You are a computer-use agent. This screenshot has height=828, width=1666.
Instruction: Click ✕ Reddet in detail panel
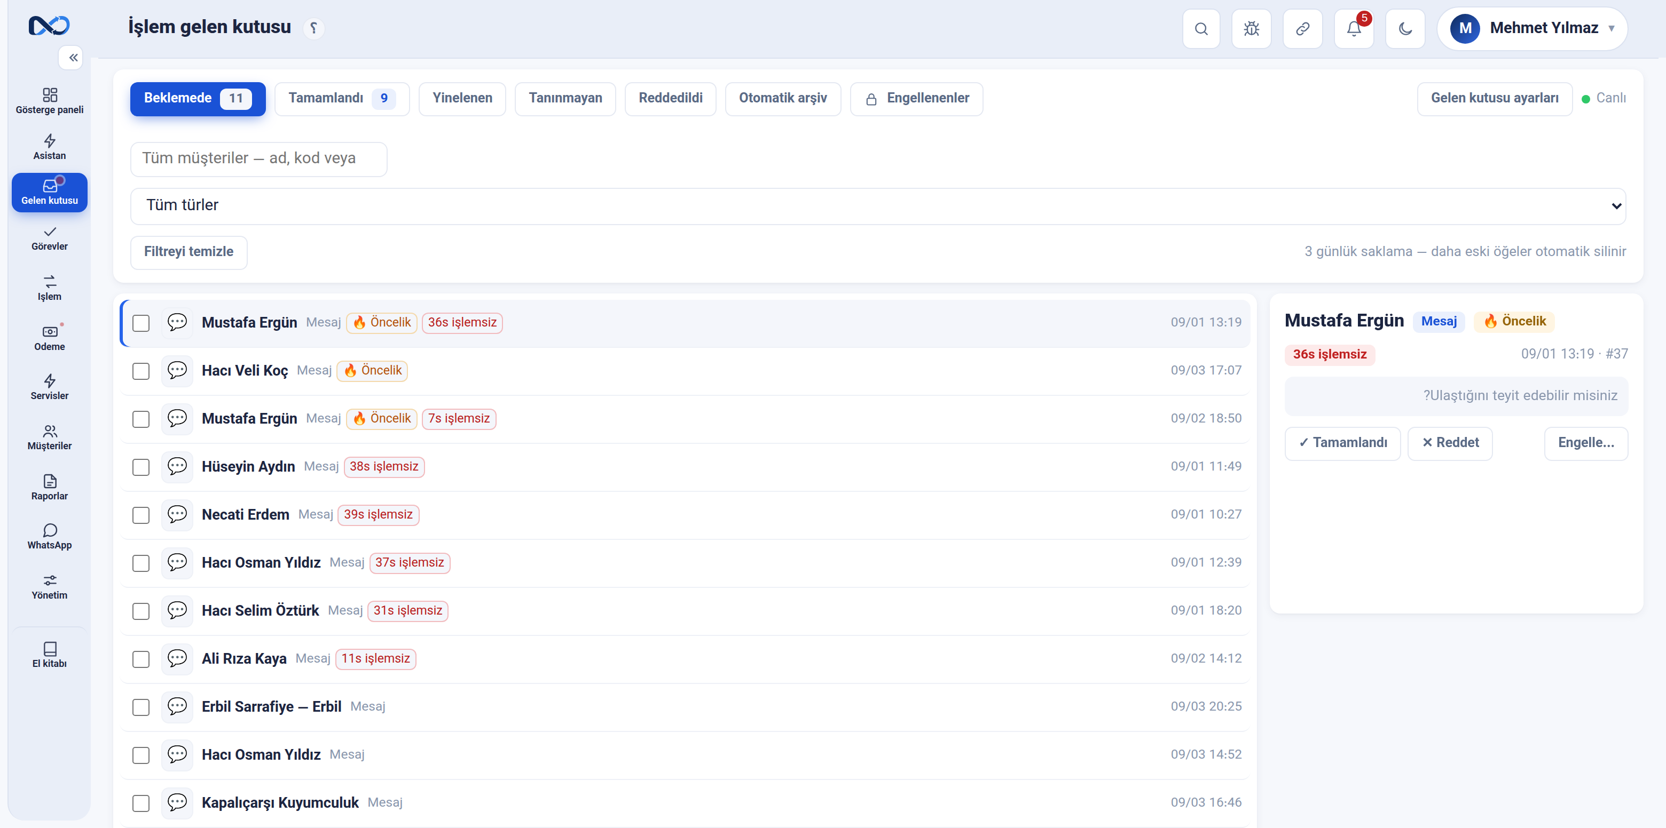(1449, 443)
